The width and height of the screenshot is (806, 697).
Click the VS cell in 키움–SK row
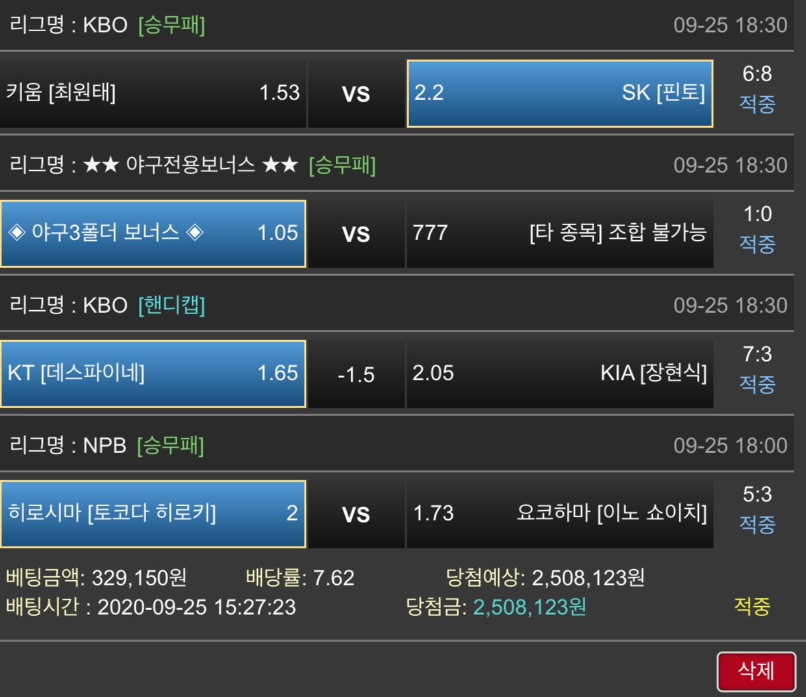click(356, 94)
